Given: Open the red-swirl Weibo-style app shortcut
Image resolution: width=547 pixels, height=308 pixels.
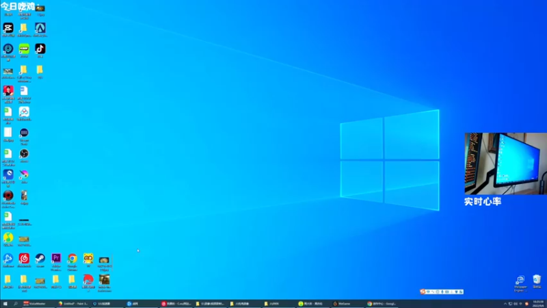Looking at the screenshot, I should pyautogui.click(x=88, y=279).
